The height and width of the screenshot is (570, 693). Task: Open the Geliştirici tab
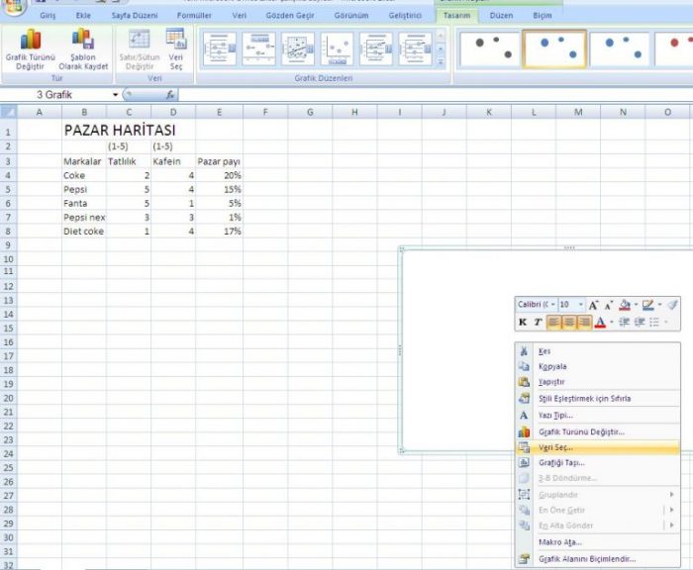tap(405, 16)
